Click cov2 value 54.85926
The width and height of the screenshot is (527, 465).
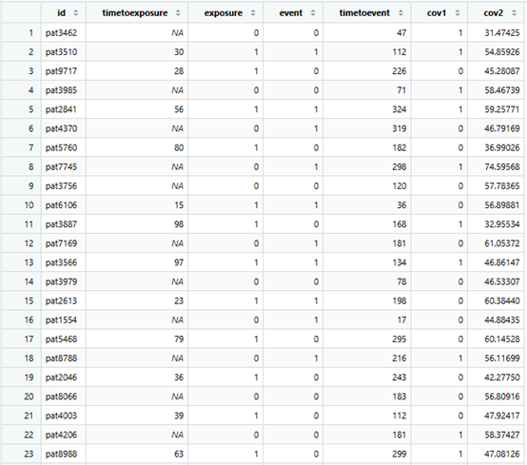(502, 52)
